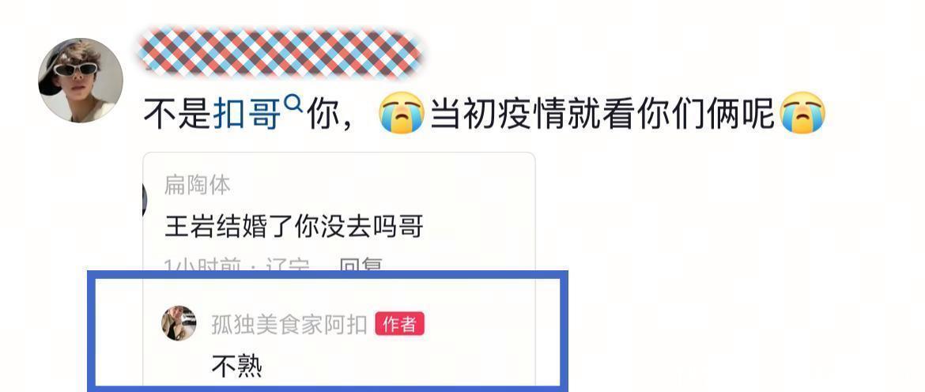Tap the 回复 reply button
Viewport: 925px width, 392px height.
(361, 266)
